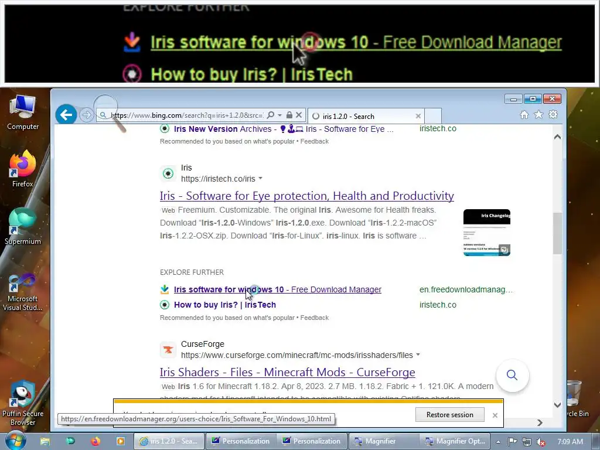
Task: Click the Feedback text under Explore Further
Action: (314, 318)
